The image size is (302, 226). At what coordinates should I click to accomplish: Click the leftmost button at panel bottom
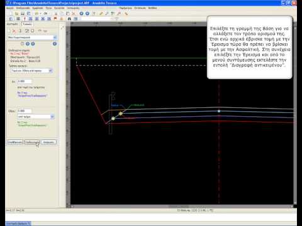click(x=15, y=142)
